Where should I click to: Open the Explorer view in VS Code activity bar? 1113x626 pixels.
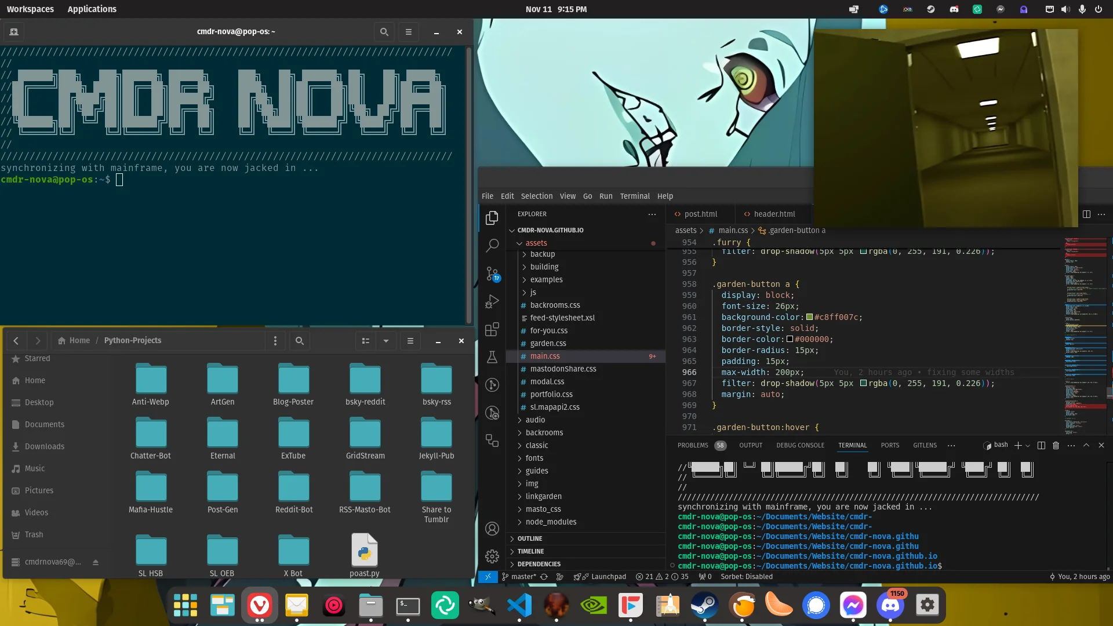492,217
